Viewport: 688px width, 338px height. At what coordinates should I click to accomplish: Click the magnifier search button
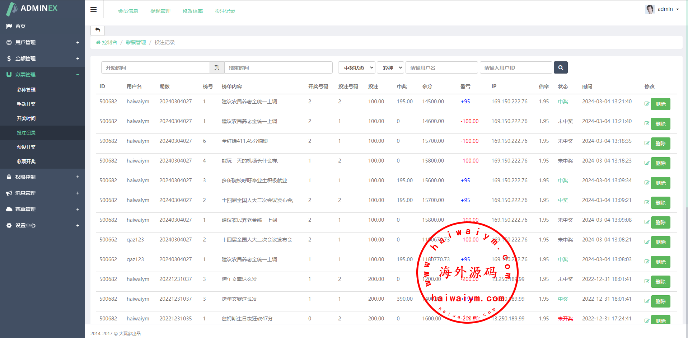coord(560,67)
